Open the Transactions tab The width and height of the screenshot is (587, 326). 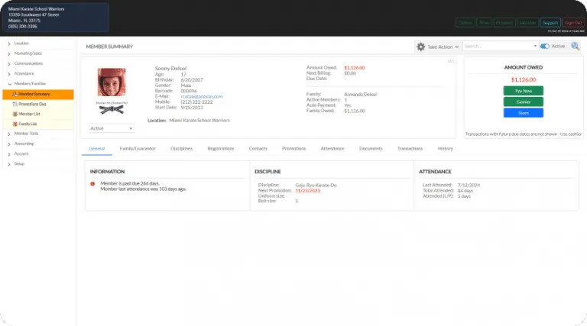[410, 148]
